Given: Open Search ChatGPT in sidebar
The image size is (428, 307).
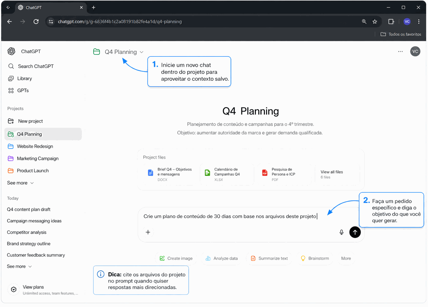Looking at the screenshot, I should click(x=35, y=66).
